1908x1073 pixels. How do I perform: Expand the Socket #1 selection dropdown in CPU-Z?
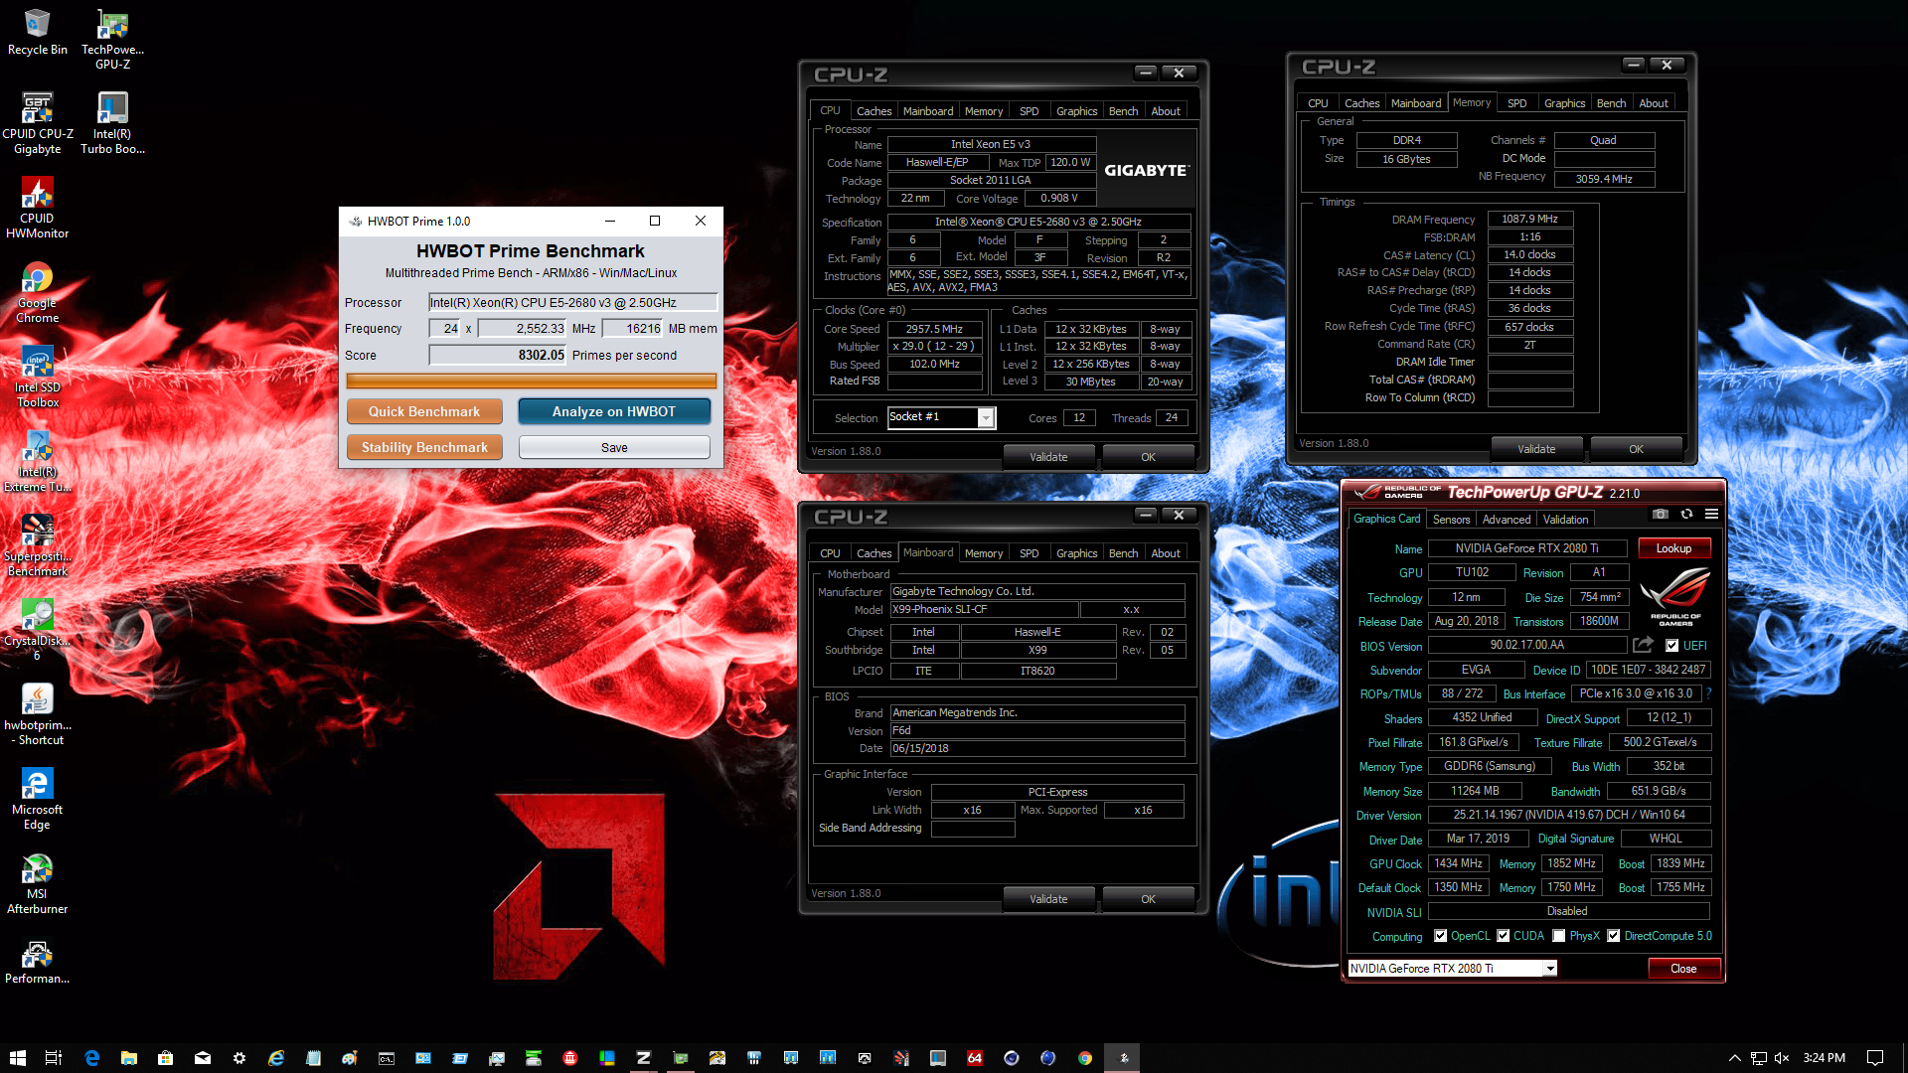(986, 417)
